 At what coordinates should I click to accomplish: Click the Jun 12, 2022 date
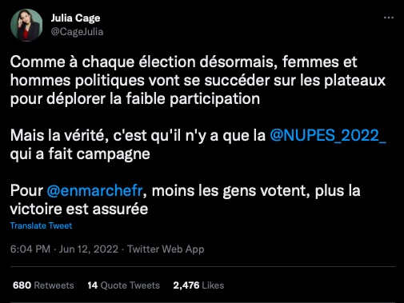(x=89, y=249)
